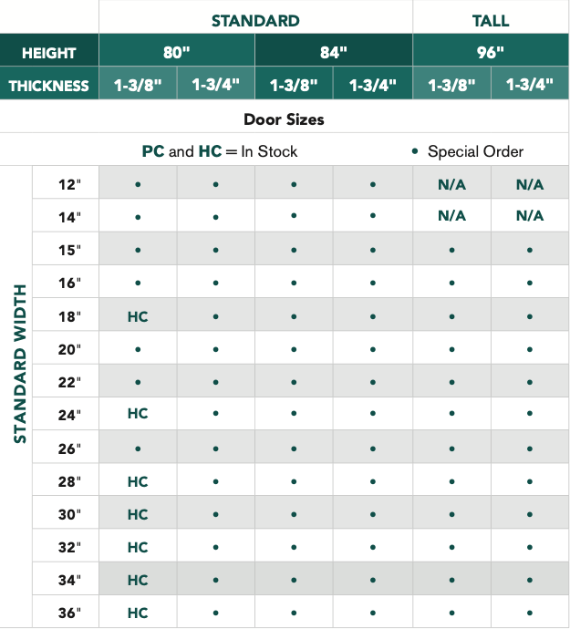570x629 pixels.
Task: Select the 80" height header cell
Action: (x=176, y=53)
